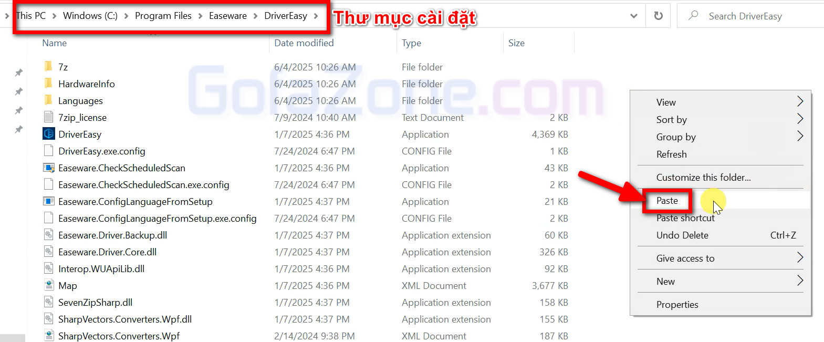Choose Paste from the context menu
Image resolution: width=824 pixels, height=342 pixels.
(667, 201)
